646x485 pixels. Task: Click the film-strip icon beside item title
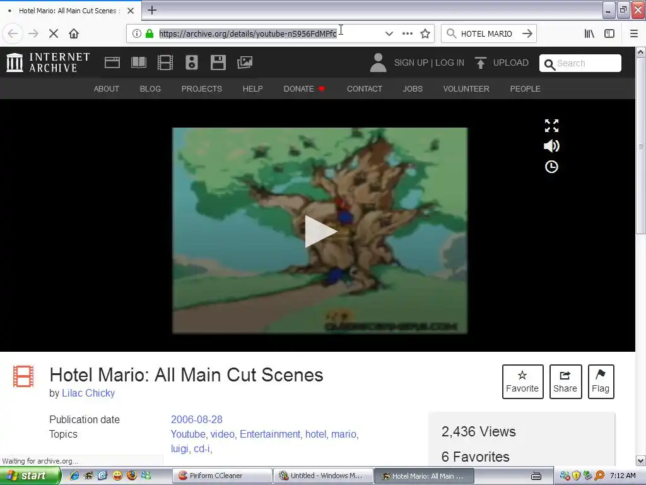point(23,376)
